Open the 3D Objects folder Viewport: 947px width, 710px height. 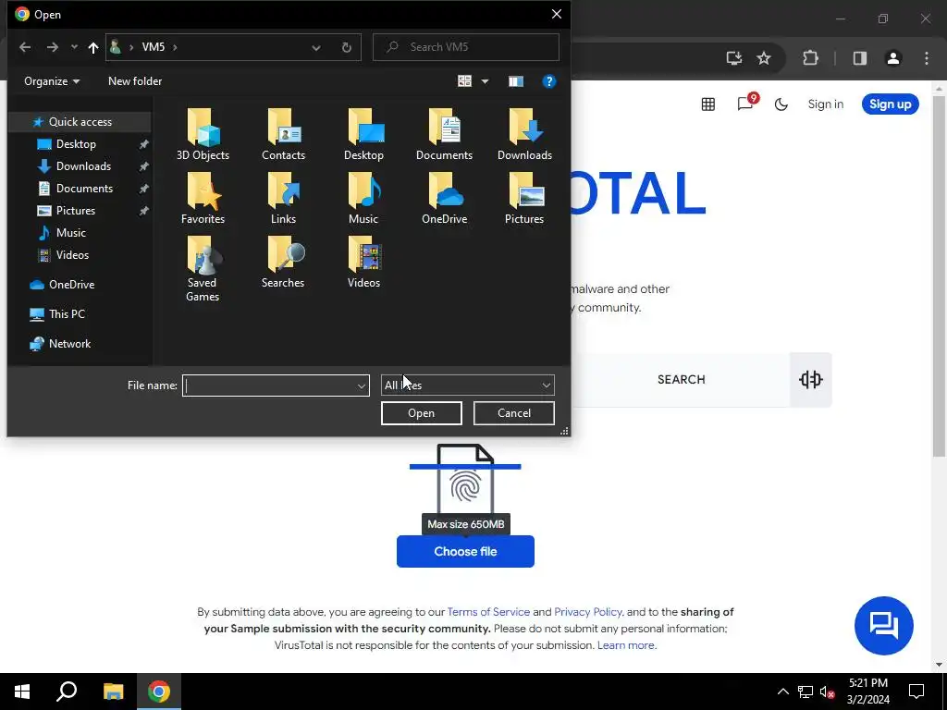coord(203,134)
